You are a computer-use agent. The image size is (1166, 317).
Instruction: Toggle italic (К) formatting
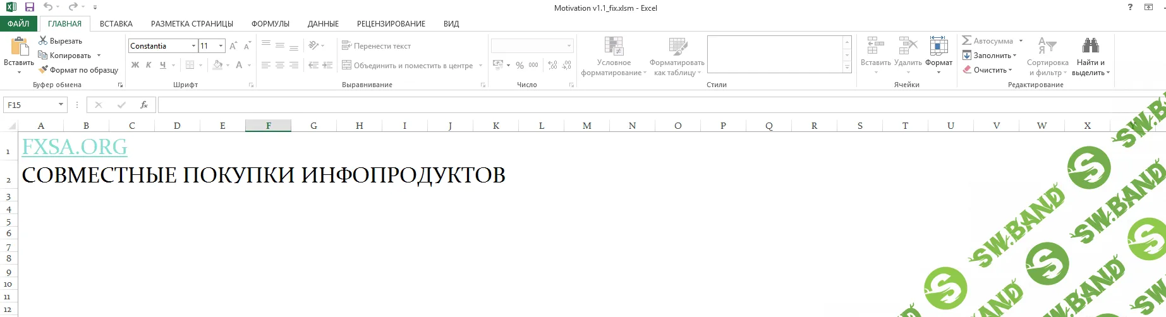coord(149,65)
